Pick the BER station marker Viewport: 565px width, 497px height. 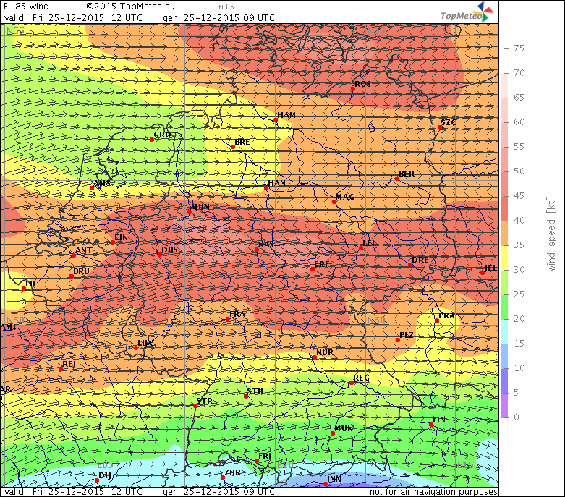[x=396, y=179]
